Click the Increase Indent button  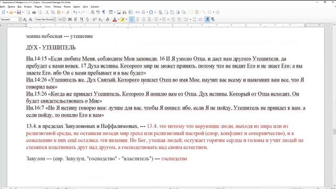173,19
